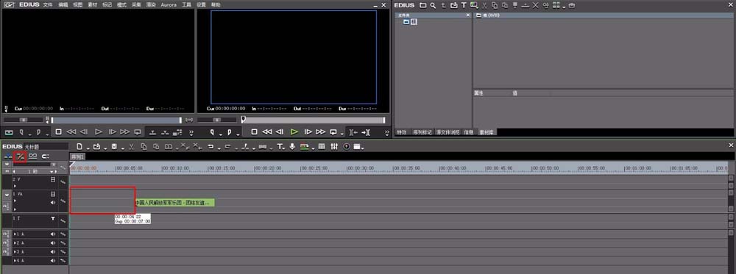The height and width of the screenshot is (274, 736).
Task: Mute the 2 A audio track
Action: tap(53, 242)
